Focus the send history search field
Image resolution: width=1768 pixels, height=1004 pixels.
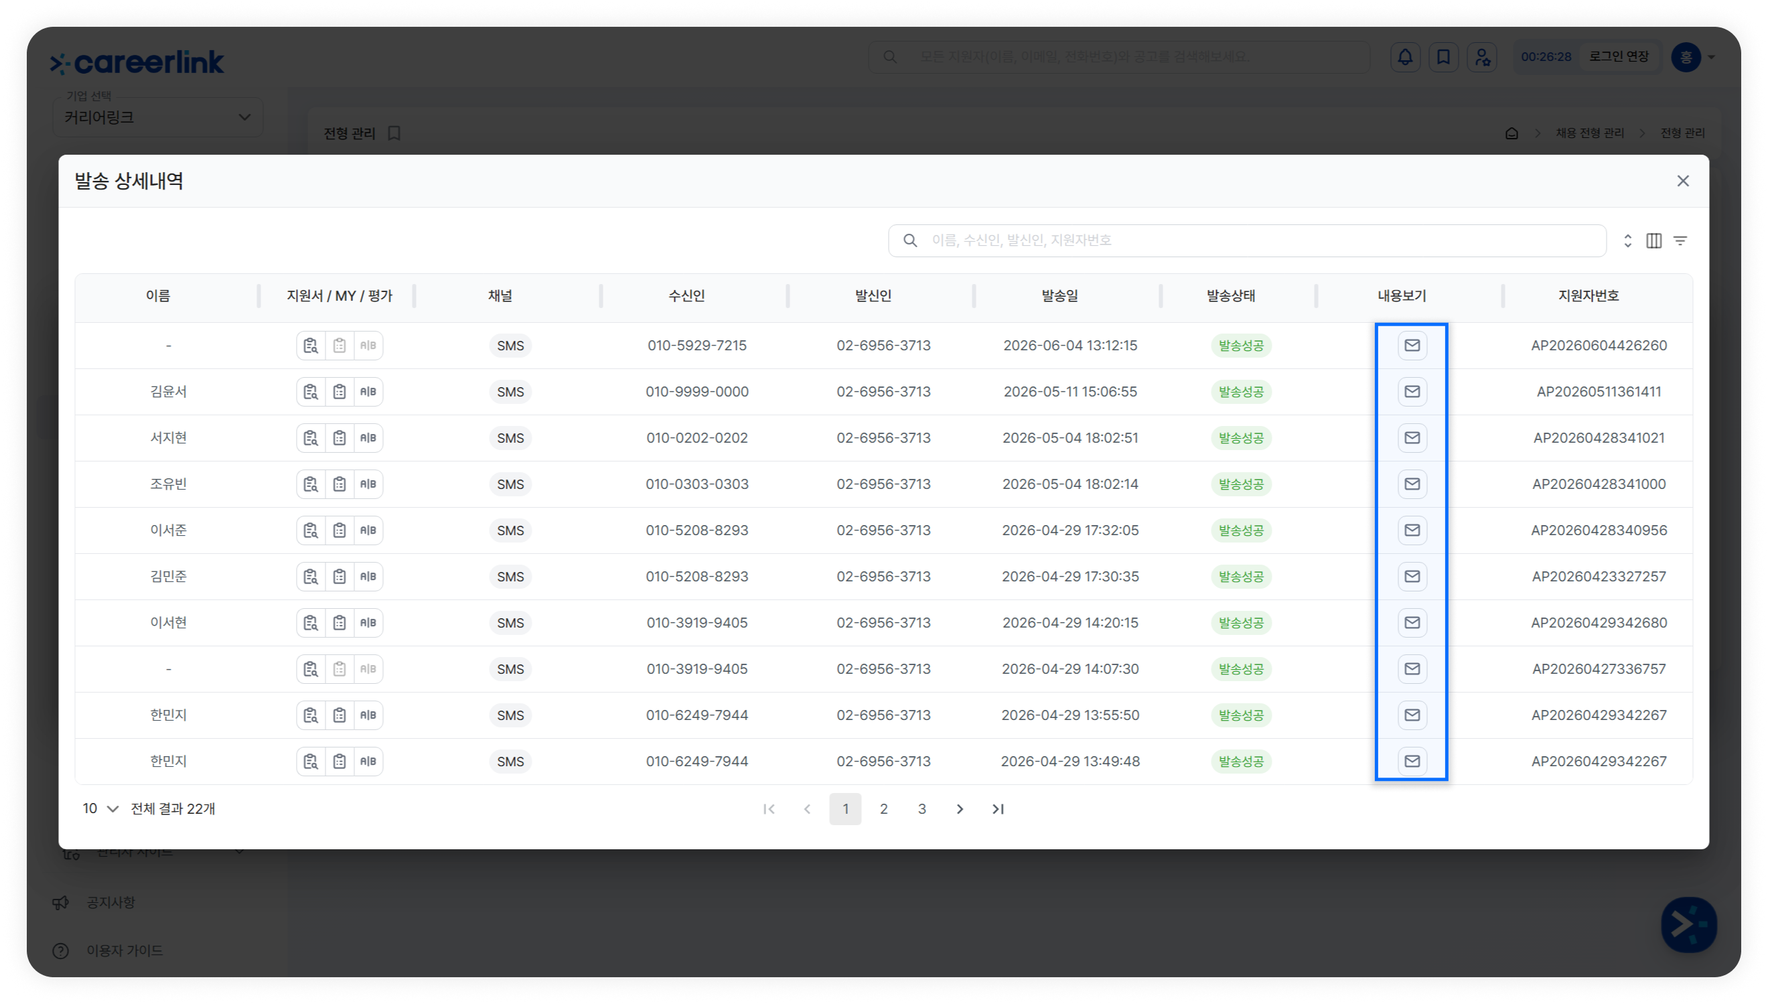pos(1247,240)
